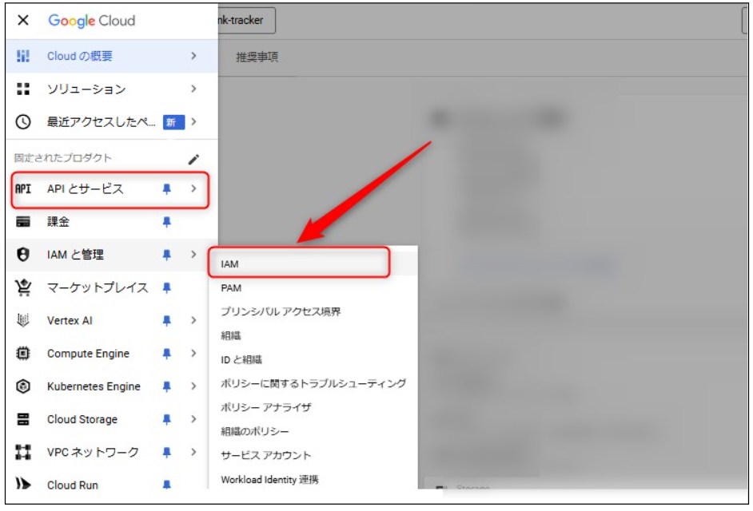Open プリンシパル アクセス境界 submenu item
The width and height of the screenshot is (753, 511).
(x=313, y=312)
